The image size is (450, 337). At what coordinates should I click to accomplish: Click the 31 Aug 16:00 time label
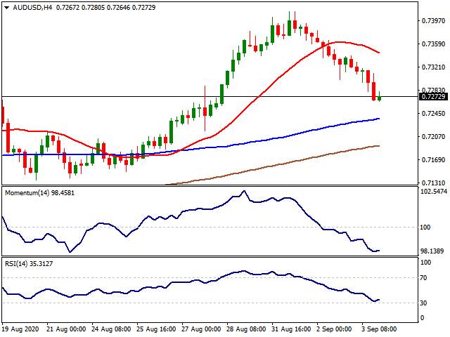coord(292,329)
